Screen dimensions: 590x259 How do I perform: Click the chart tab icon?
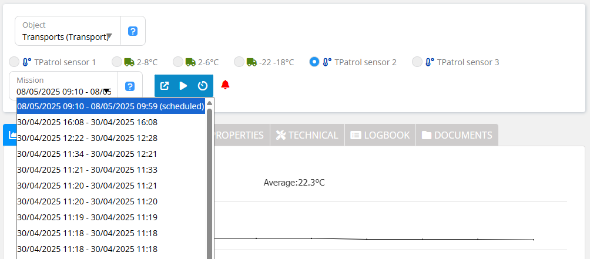(x=10, y=135)
